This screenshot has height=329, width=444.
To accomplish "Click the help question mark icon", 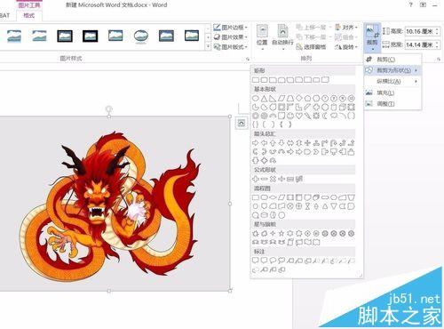I will 410,5.
